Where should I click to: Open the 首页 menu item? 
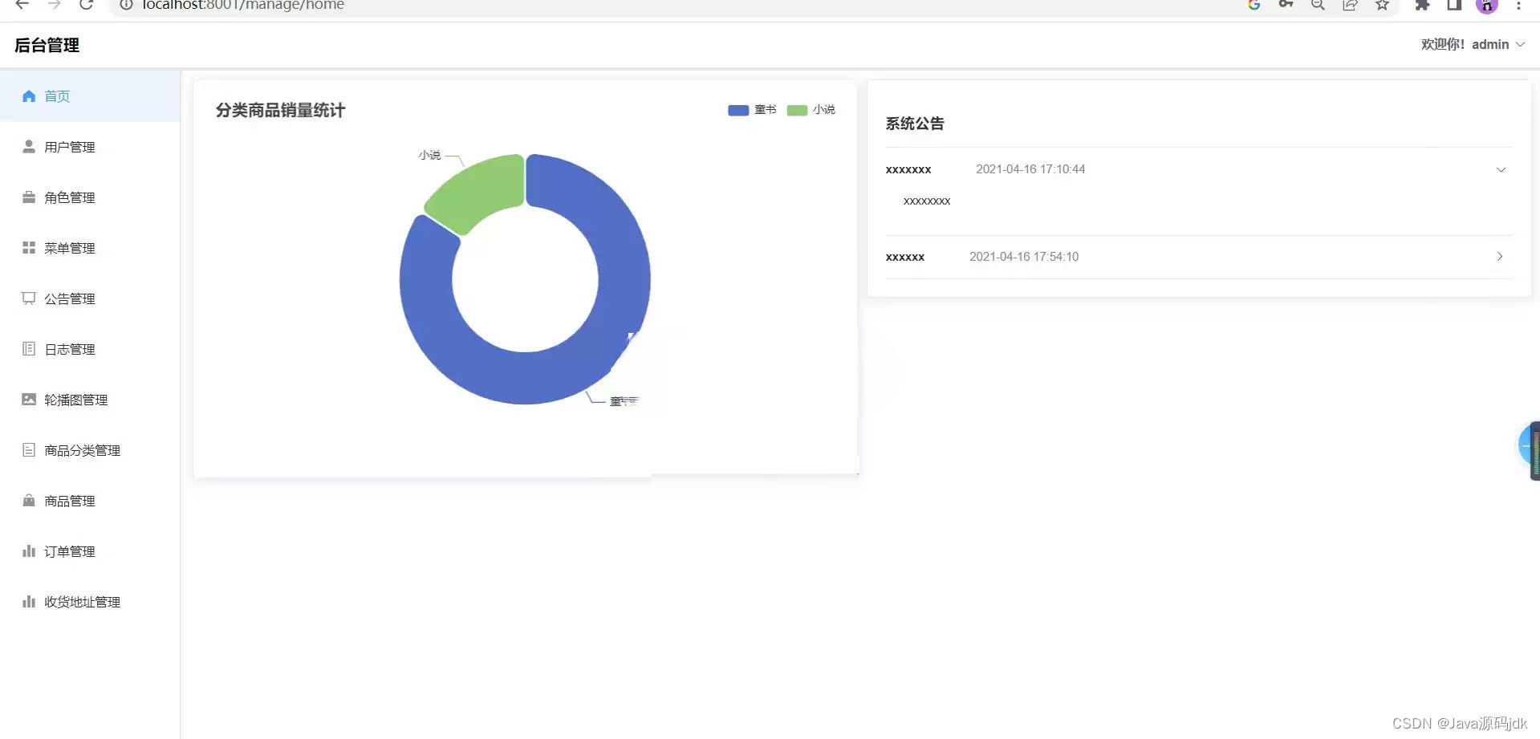[90, 96]
